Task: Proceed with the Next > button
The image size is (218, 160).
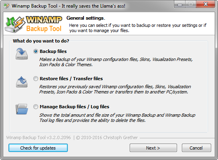Action: [x=153, y=148]
